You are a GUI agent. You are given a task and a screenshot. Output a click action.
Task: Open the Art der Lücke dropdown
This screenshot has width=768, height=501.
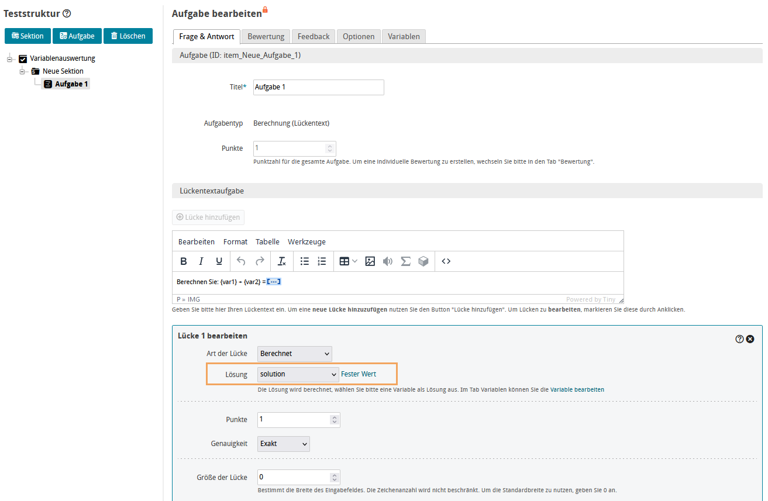tap(294, 354)
